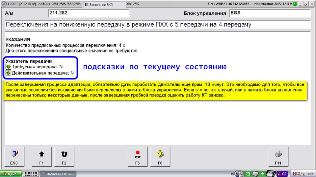This screenshot has width=316, height=177.
Task: Click the FIN : WDB2110701A123456 text
Action: coord(228,4)
